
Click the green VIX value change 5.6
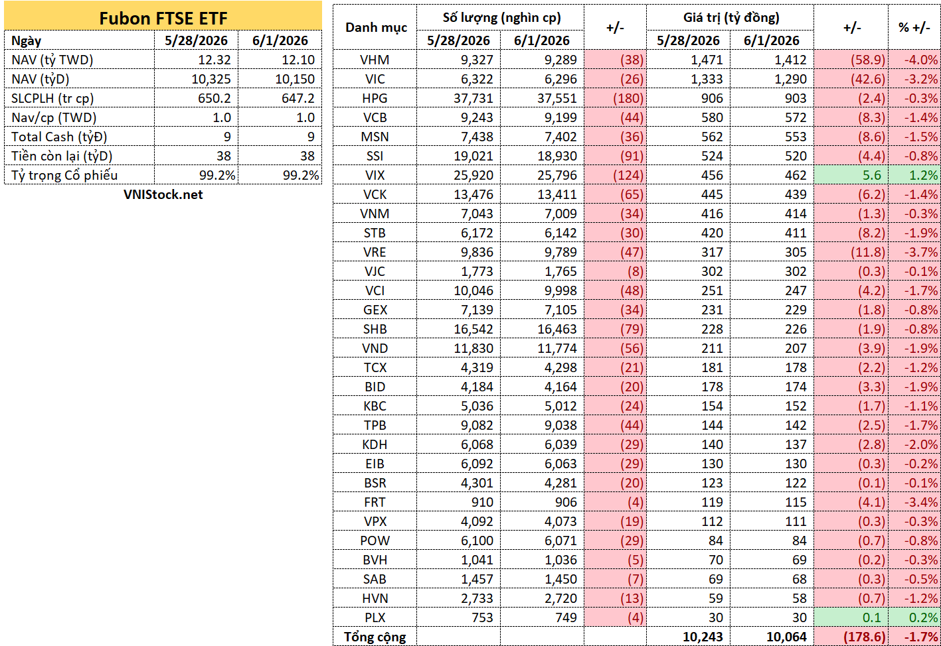click(x=851, y=175)
